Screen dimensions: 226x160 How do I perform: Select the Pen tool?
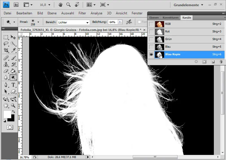point(6,85)
